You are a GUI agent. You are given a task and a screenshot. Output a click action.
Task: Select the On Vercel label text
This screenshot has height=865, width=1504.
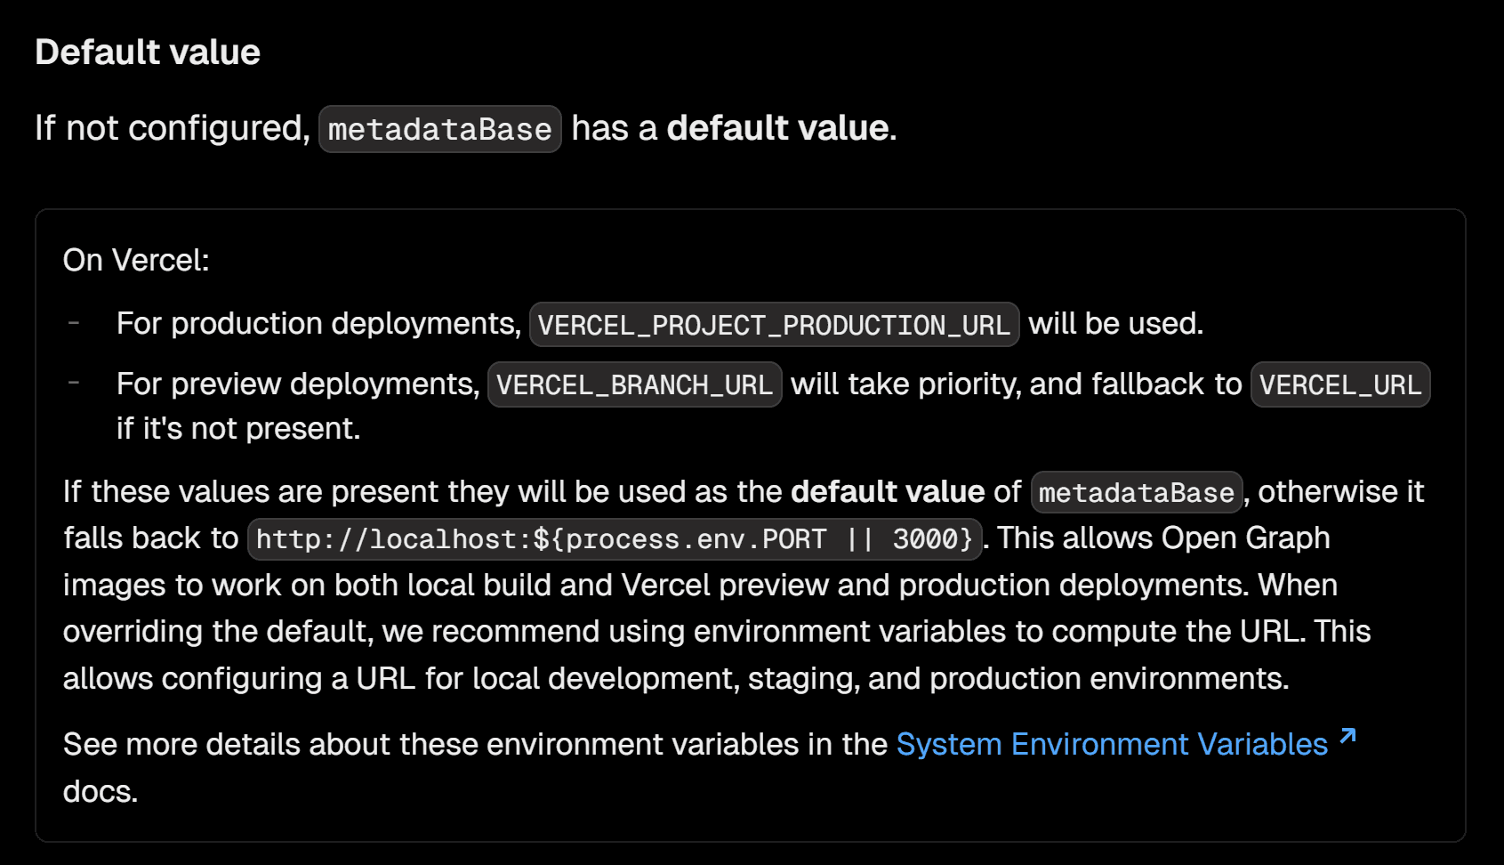click(x=136, y=259)
